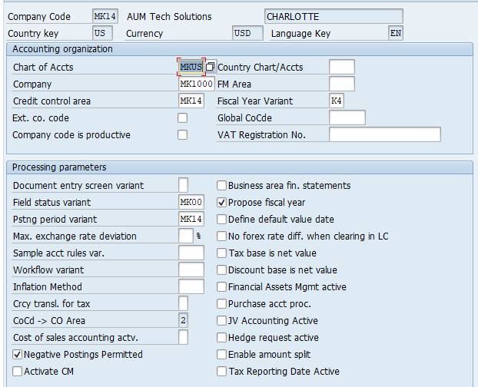Check the Activate CM option
478x387 pixels.
click(x=18, y=372)
